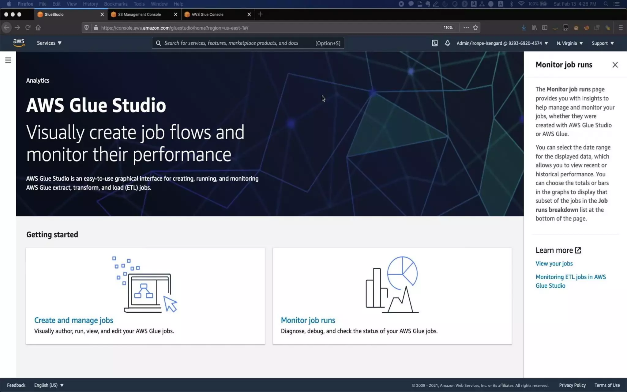Click the View your jobs link

[x=554, y=263]
